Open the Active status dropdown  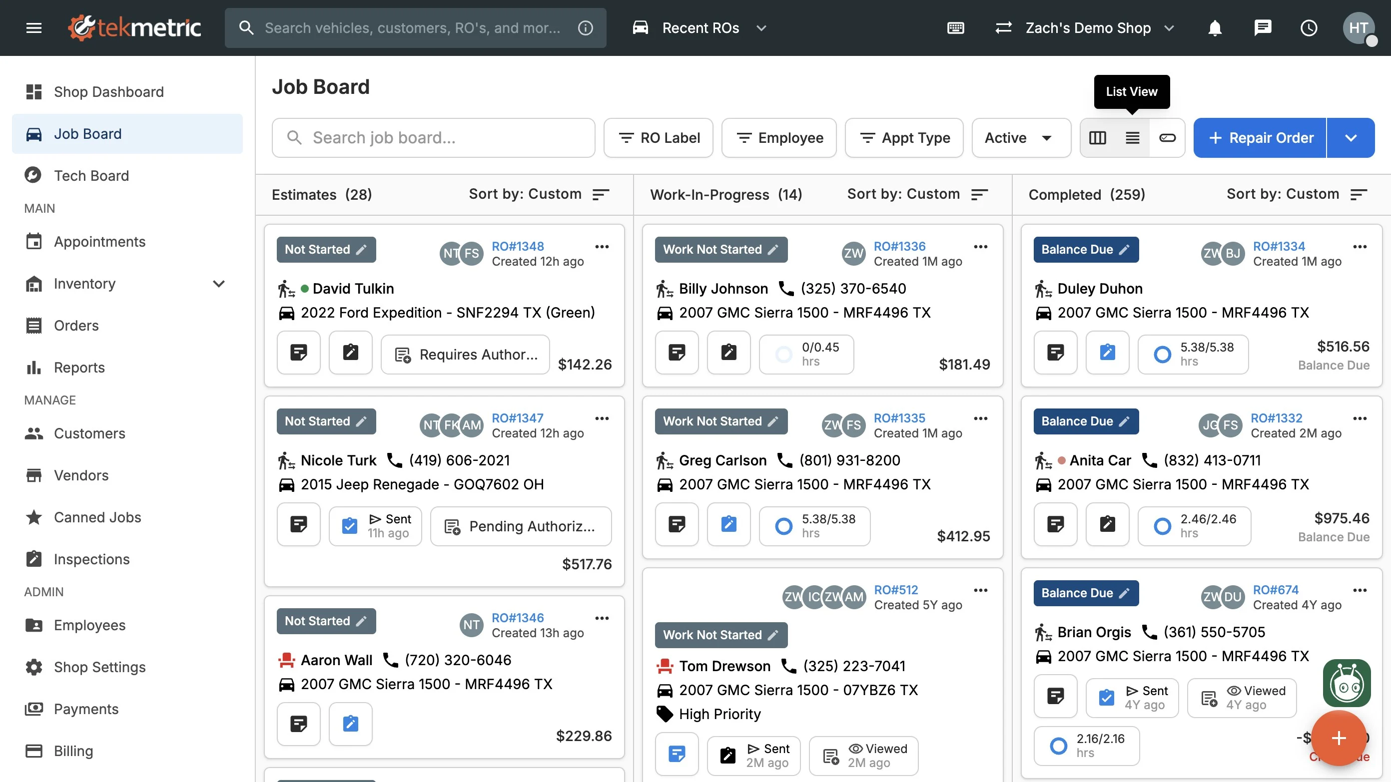coord(1021,138)
